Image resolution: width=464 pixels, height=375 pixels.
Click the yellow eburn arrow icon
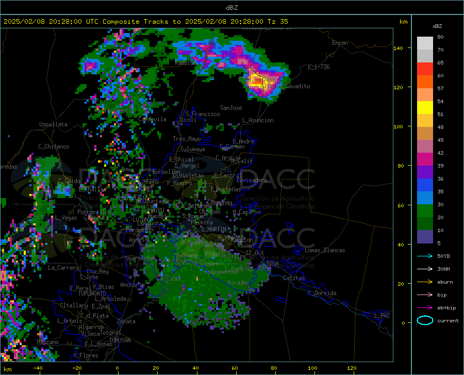[425, 282]
